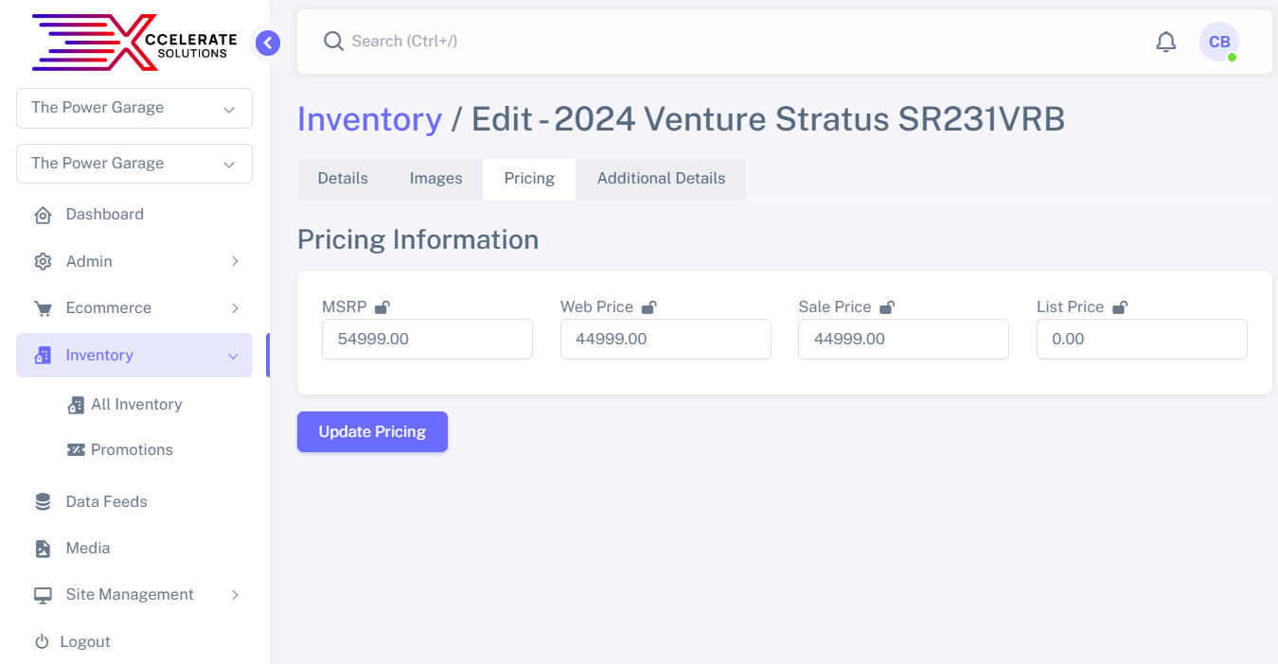This screenshot has width=1278, height=664.
Task: Click the Update Pricing button
Action: point(372,432)
